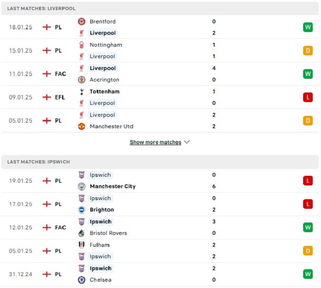This screenshot has height=288, width=321.
Task: Click the Brentford club crest icon
Action: (x=82, y=22)
